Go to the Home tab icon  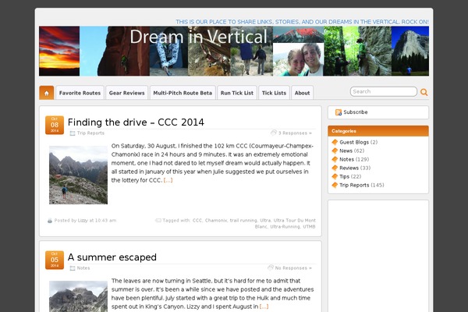click(x=47, y=93)
